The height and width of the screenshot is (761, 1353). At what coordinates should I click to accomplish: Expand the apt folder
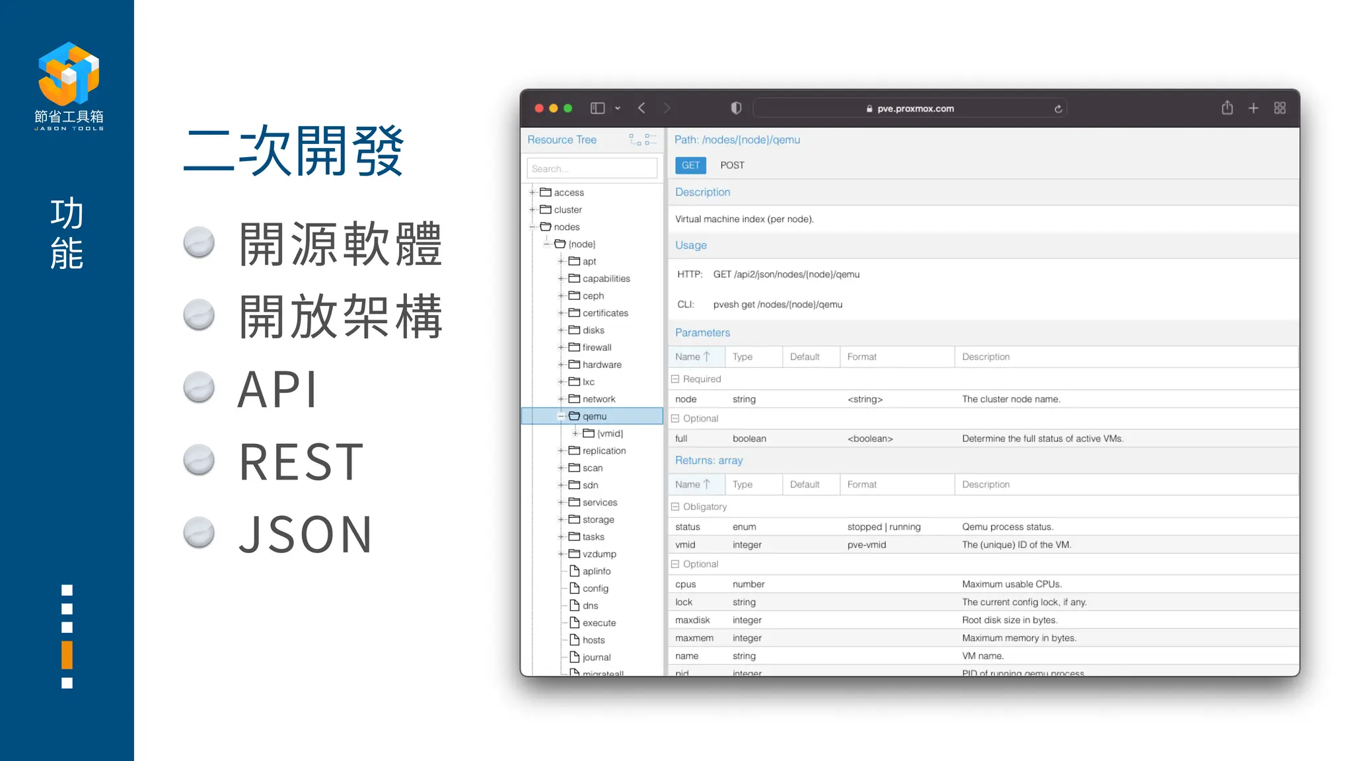click(562, 261)
